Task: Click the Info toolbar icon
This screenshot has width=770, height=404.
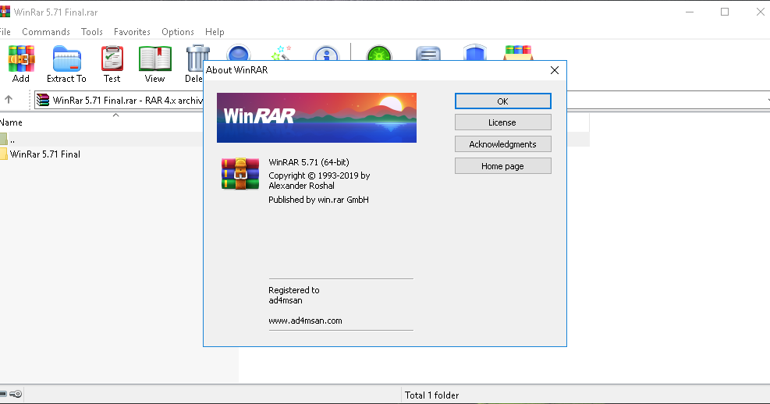Action: [326, 53]
